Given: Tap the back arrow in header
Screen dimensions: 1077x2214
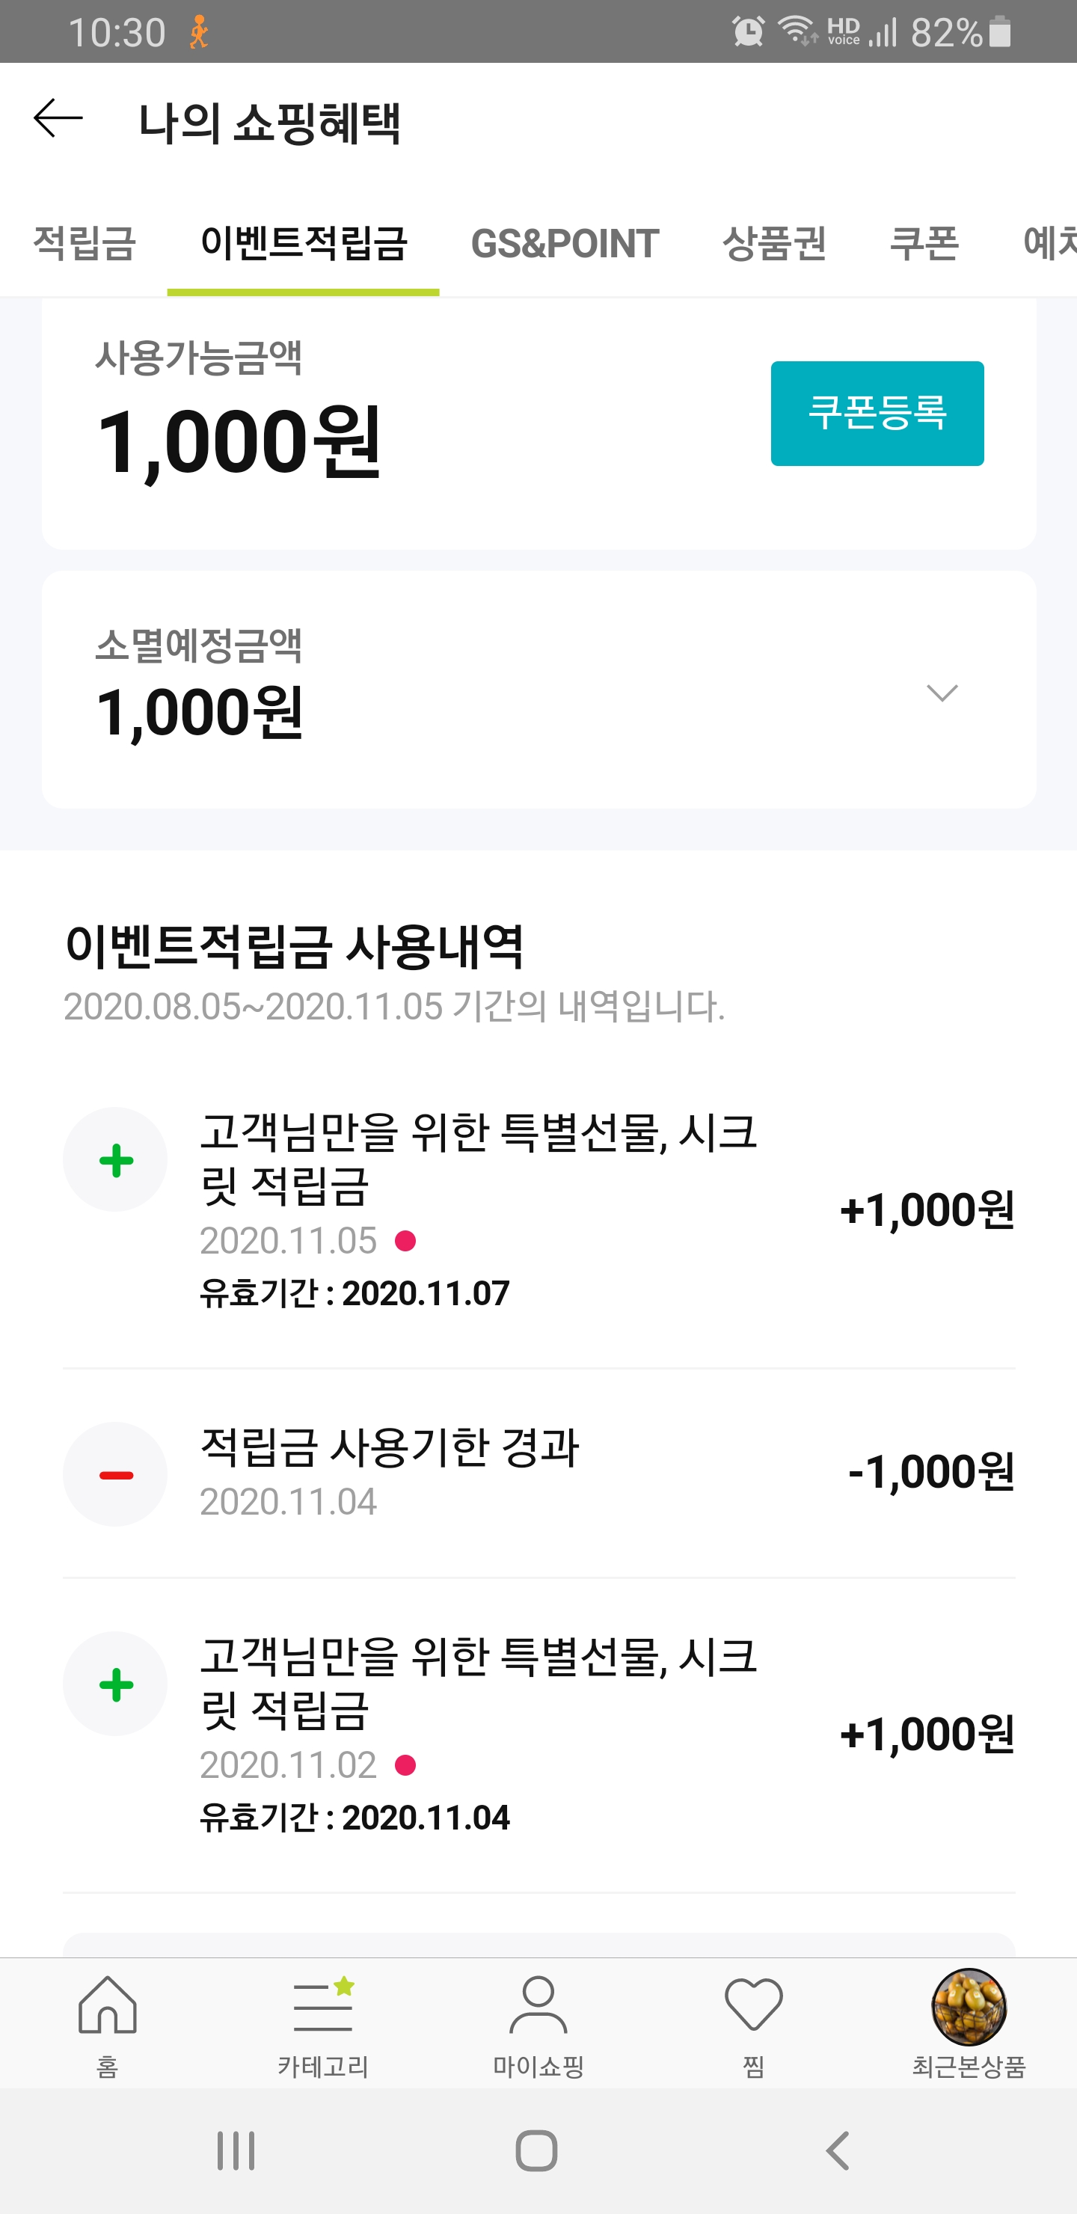Looking at the screenshot, I should click(x=58, y=119).
